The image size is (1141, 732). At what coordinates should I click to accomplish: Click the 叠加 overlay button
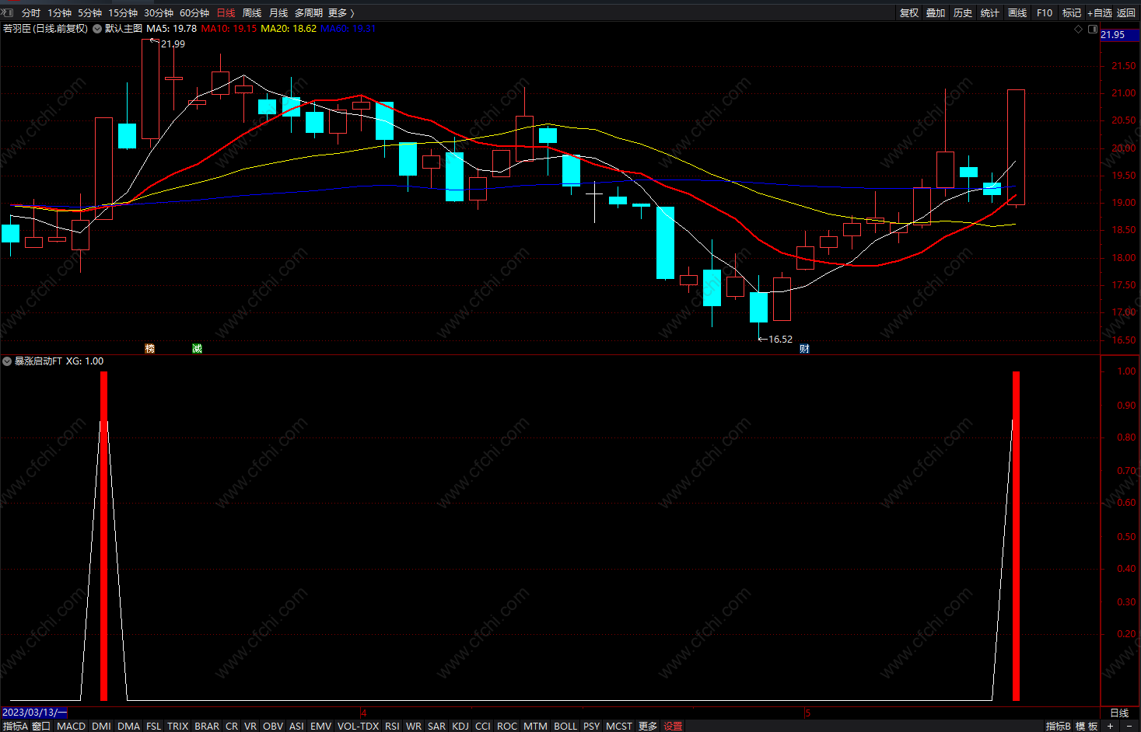click(936, 13)
